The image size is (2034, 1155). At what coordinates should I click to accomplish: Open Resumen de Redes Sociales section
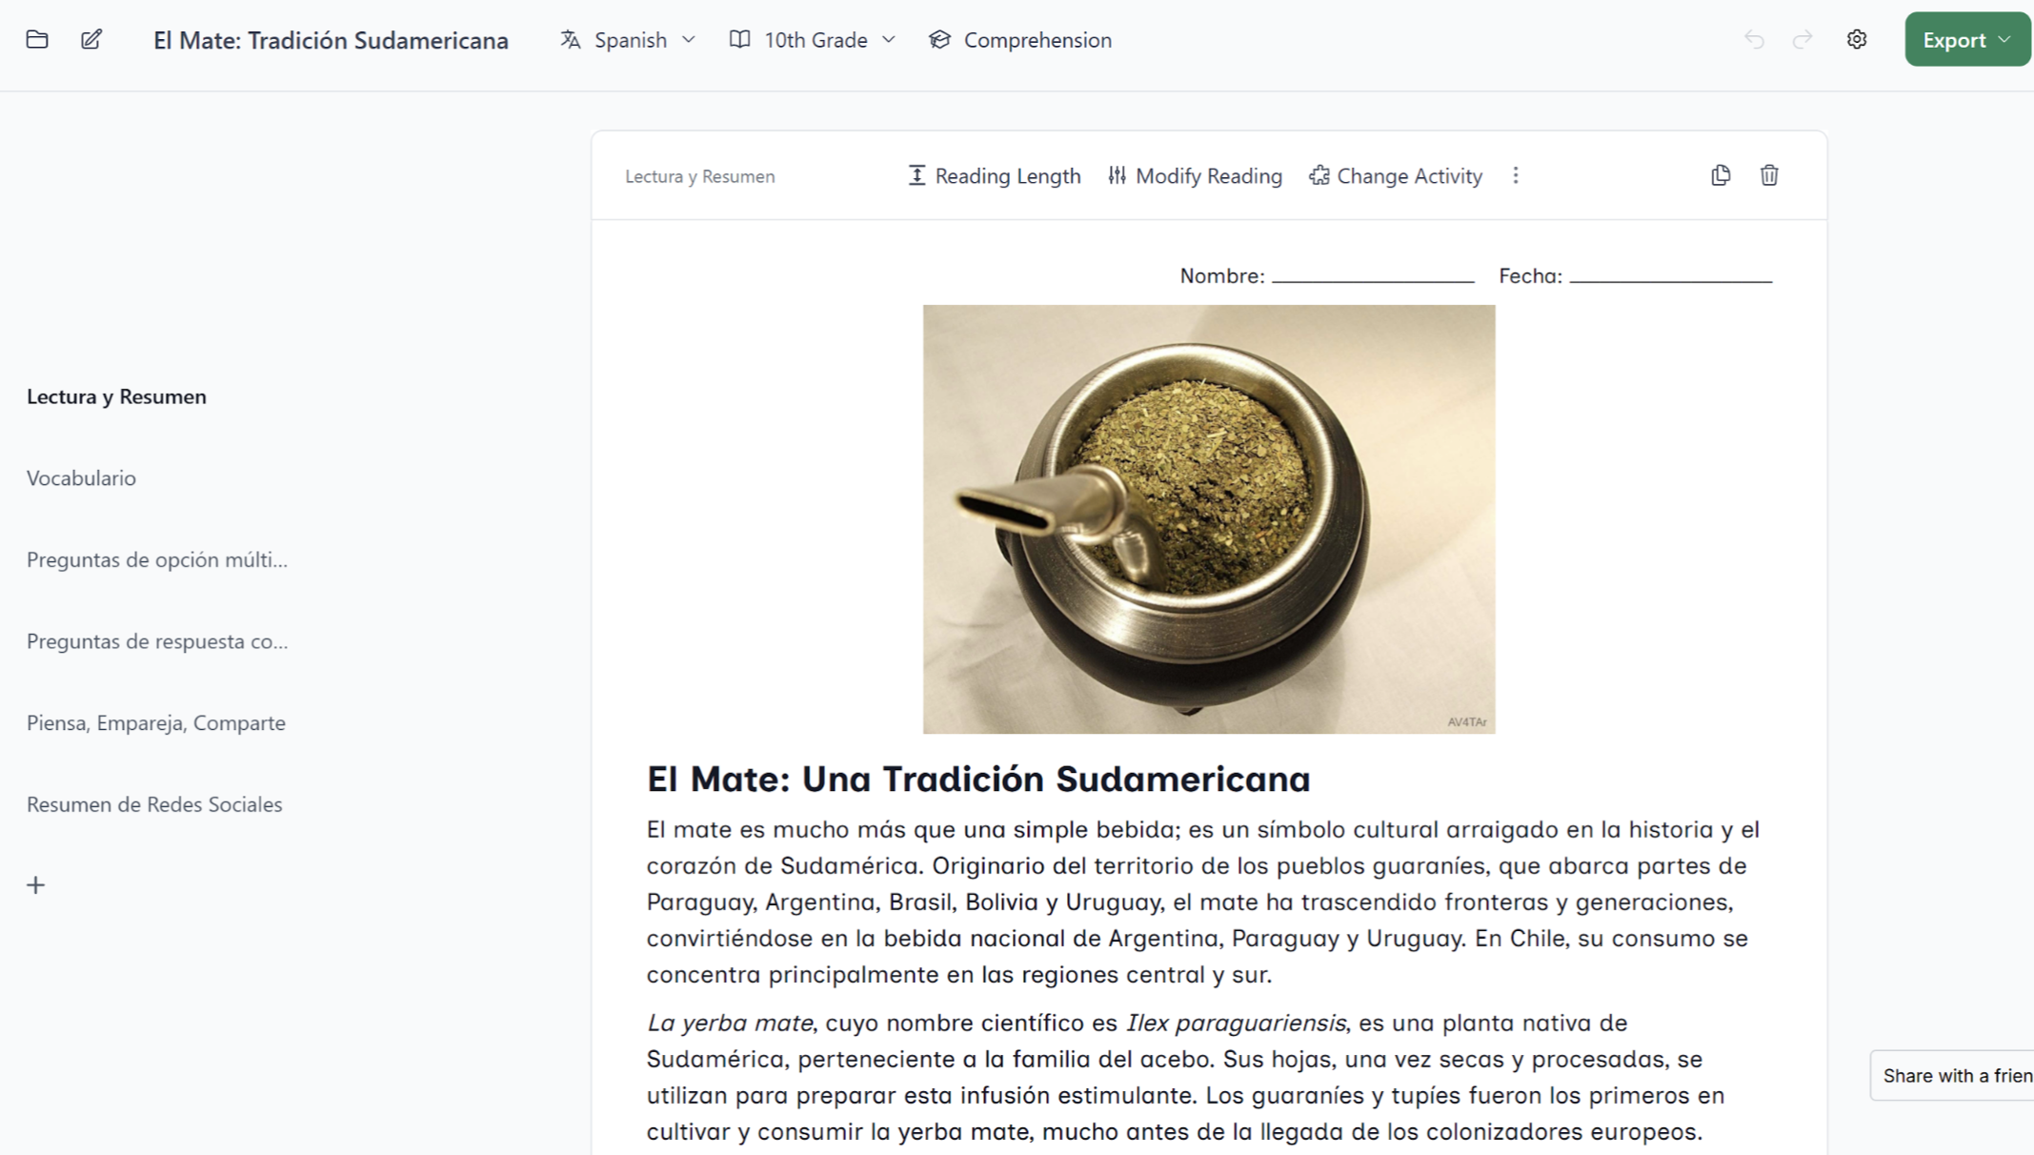click(154, 804)
